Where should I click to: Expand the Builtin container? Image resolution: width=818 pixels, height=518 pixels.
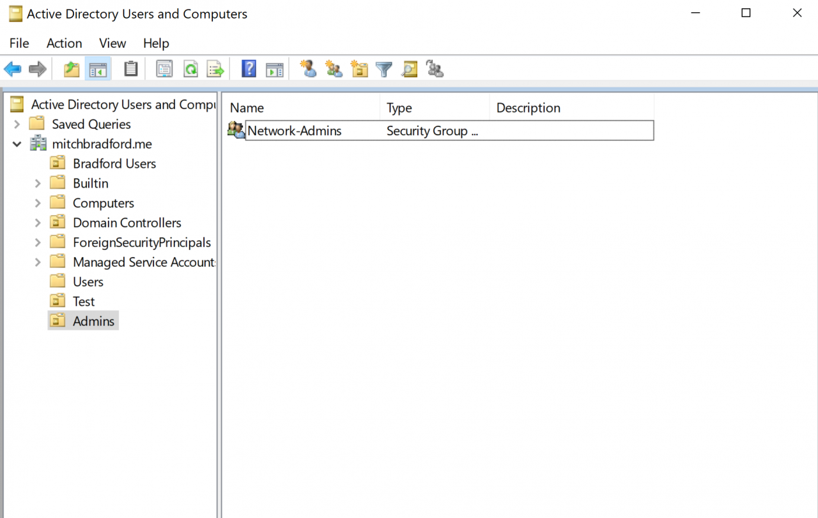pos(38,183)
